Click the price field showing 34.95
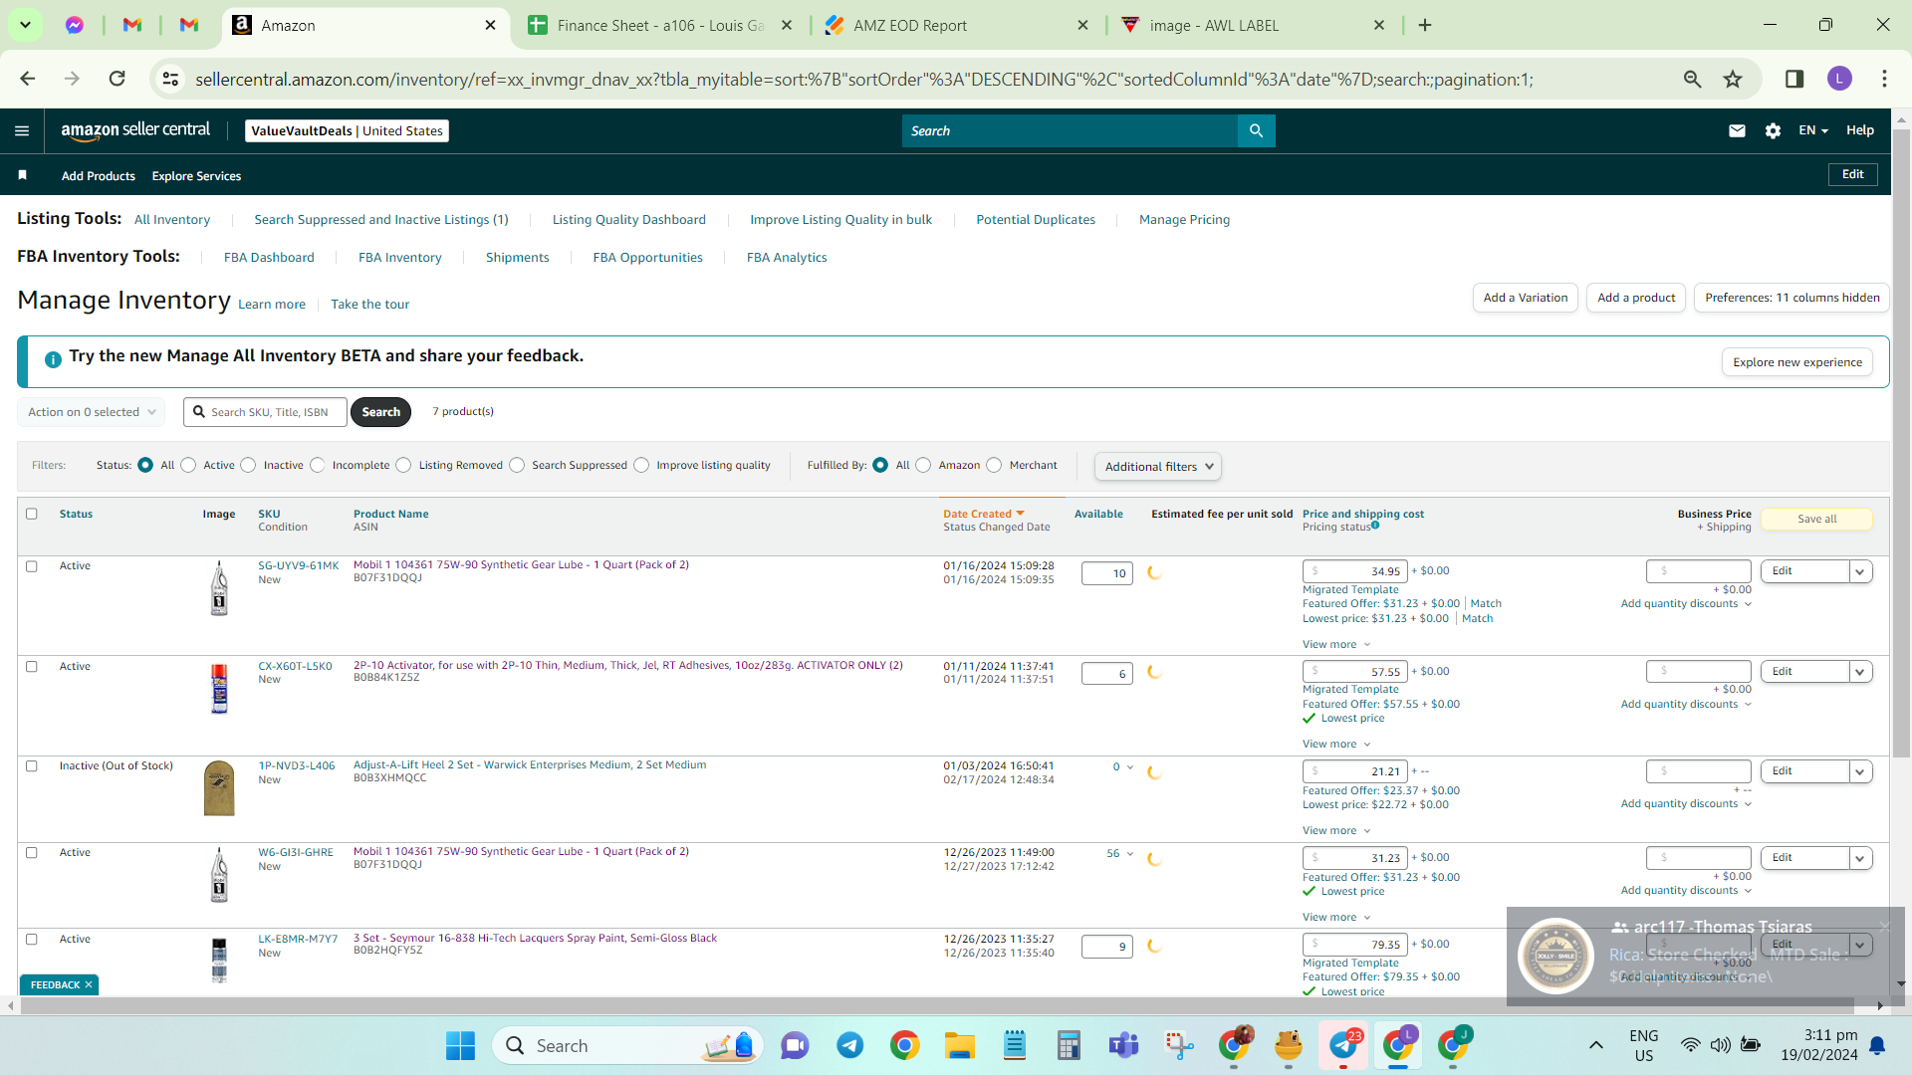Image resolution: width=1912 pixels, height=1075 pixels. pyautogui.click(x=1354, y=571)
